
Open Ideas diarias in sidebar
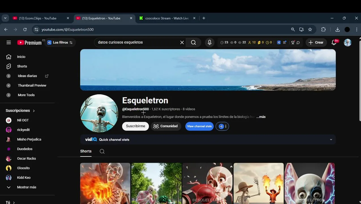27,76
